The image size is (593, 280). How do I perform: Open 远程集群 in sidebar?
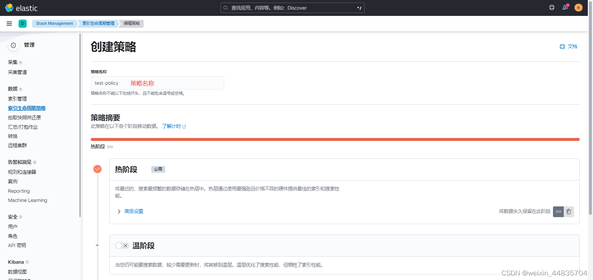pyautogui.click(x=17, y=145)
